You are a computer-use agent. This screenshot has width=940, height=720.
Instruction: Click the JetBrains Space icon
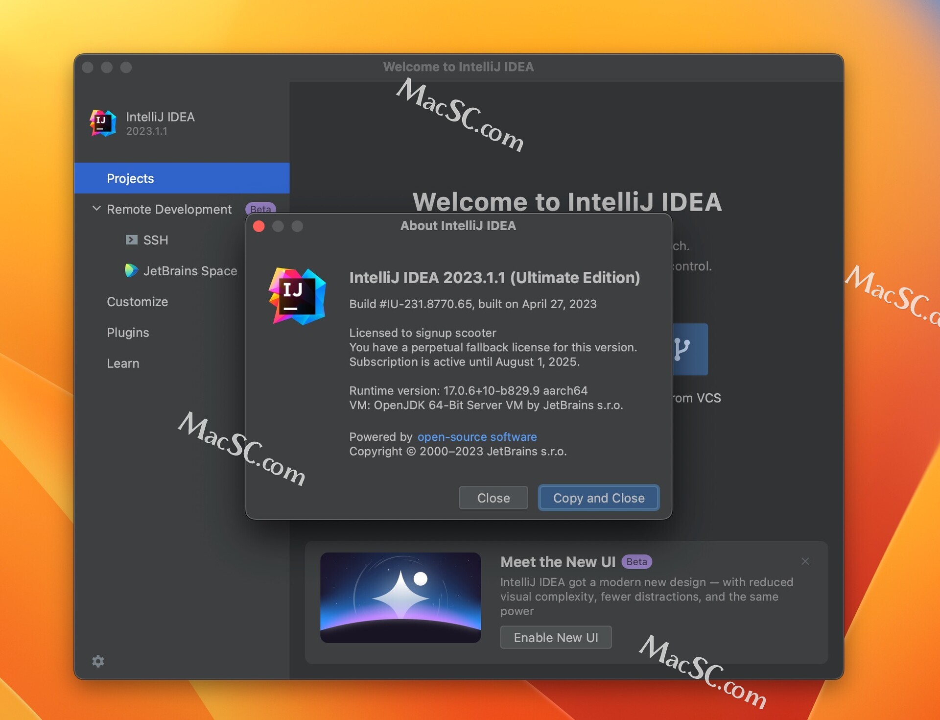coord(131,270)
